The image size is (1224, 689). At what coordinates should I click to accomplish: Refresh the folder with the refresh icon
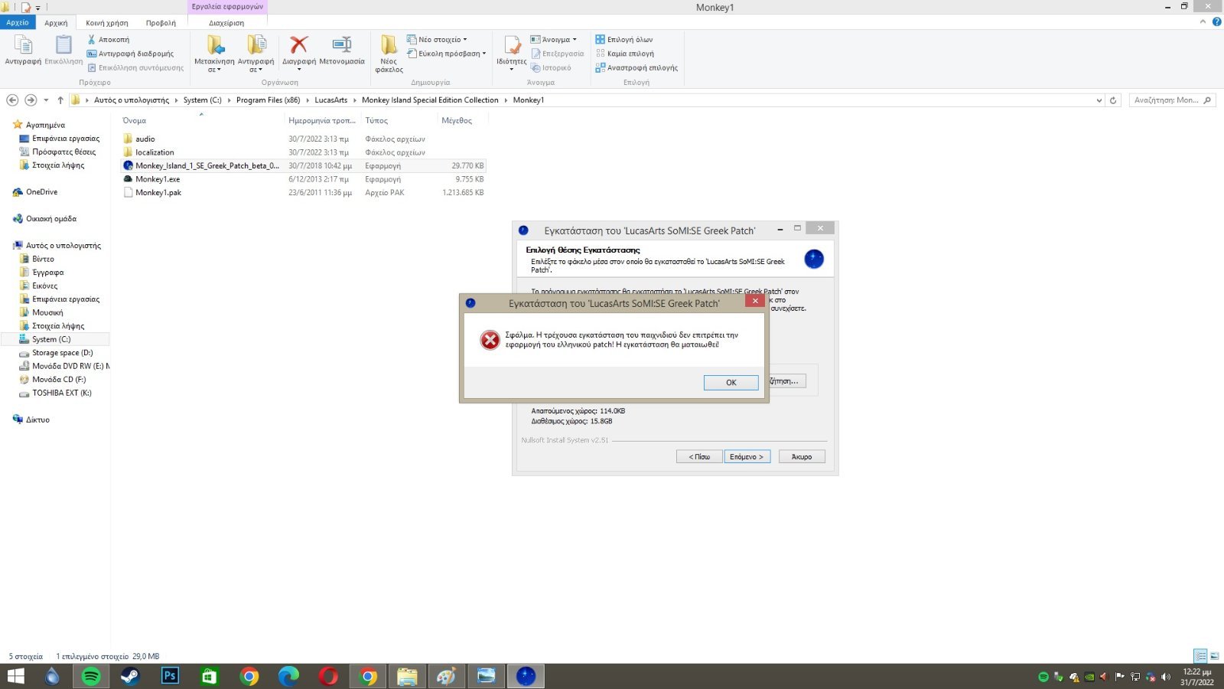(1113, 100)
